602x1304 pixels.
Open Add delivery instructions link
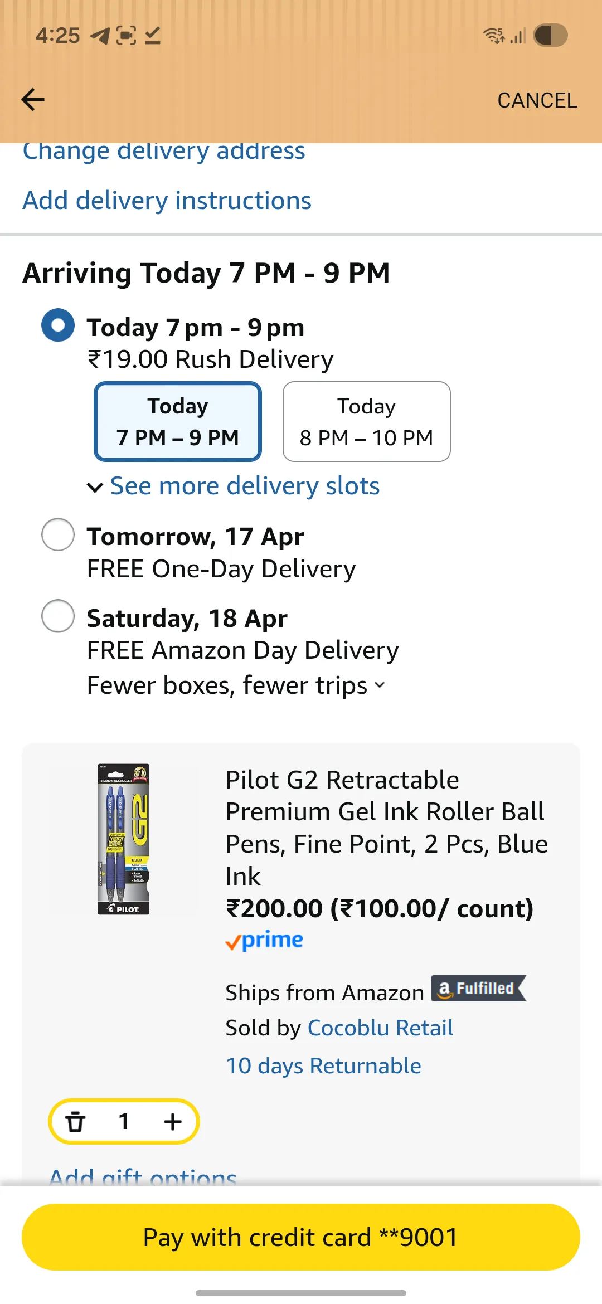tap(167, 201)
